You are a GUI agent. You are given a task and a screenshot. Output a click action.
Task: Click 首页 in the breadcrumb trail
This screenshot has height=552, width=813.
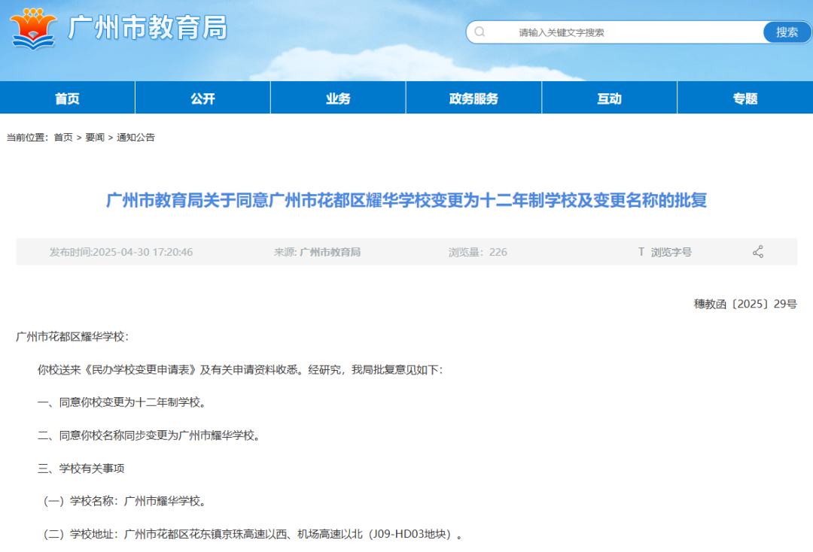(63, 138)
